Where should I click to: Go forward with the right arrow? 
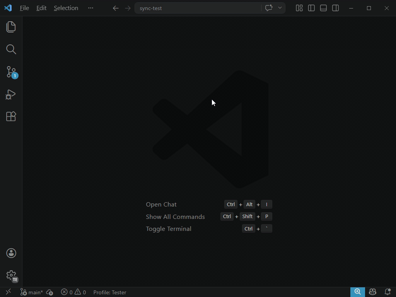[128, 8]
